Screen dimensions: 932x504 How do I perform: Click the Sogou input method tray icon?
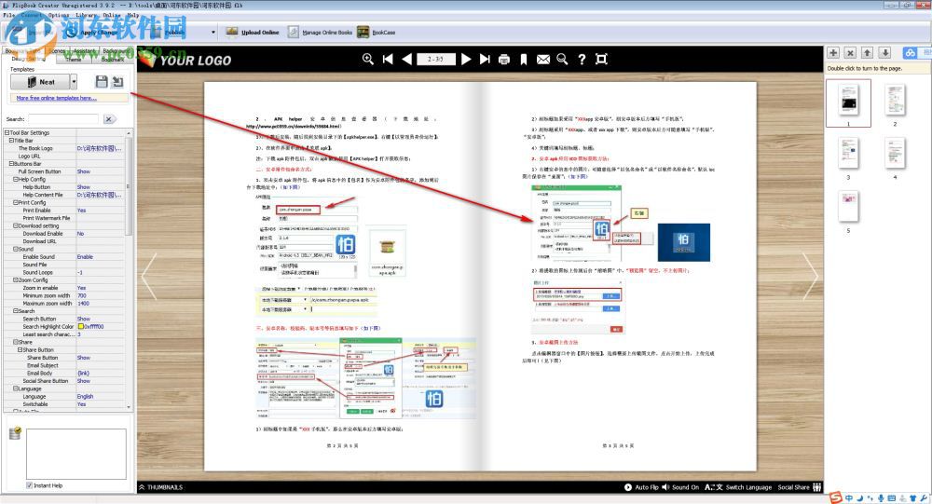(x=836, y=497)
